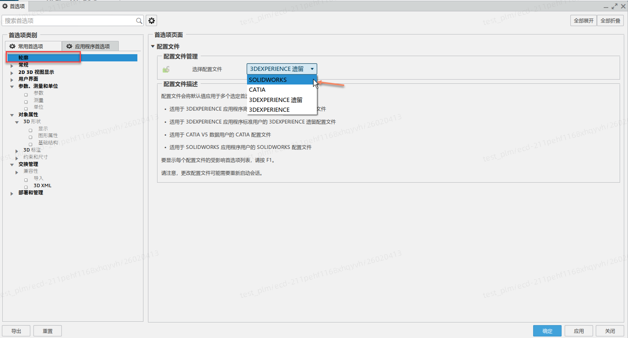Switch to 常用首选项 tab
628x338 pixels.
tap(33, 46)
